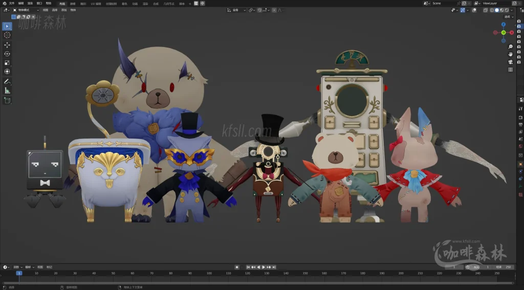Viewport: 524px width, 290px height.
Task: Open the Edit (编辑) menu
Action: click(x=20, y=4)
